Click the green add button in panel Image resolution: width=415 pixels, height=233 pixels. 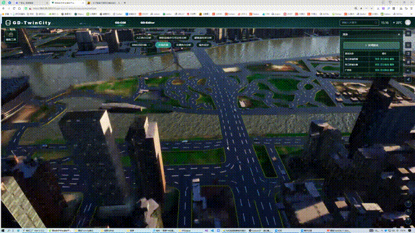pyautogui.click(x=371, y=45)
